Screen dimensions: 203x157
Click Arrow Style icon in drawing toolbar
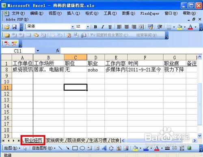coord(182,148)
